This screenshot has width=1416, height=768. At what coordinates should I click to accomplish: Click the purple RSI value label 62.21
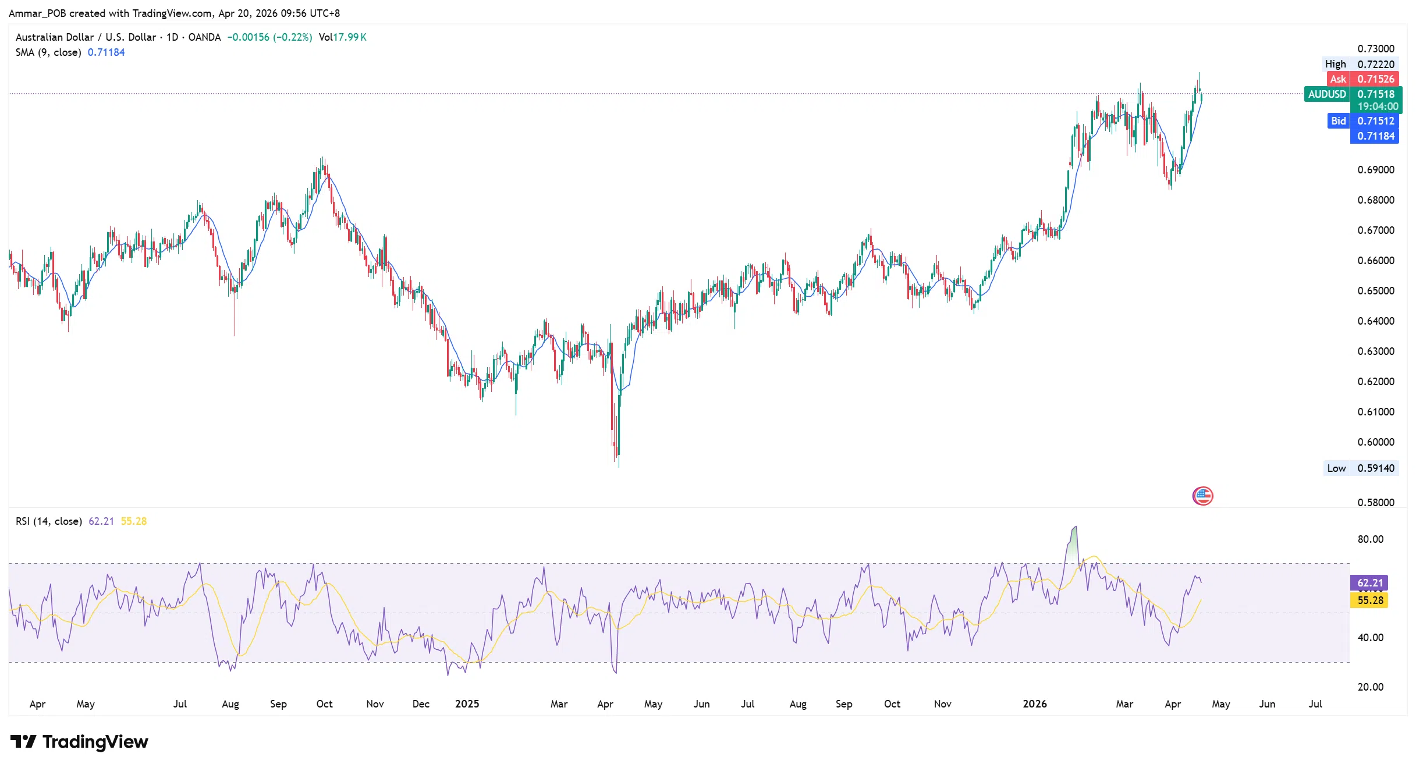(x=1369, y=582)
